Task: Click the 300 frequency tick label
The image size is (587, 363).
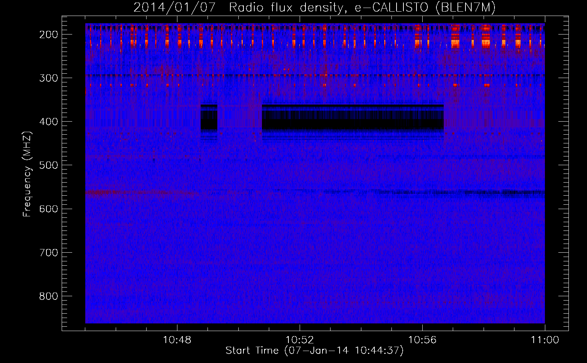Action: pos(49,78)
